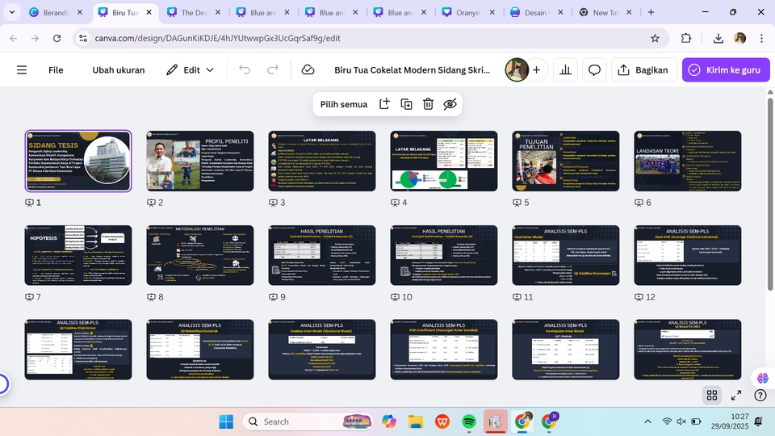
Task: Bookmark this page with star icon
Action: point(655,38)
